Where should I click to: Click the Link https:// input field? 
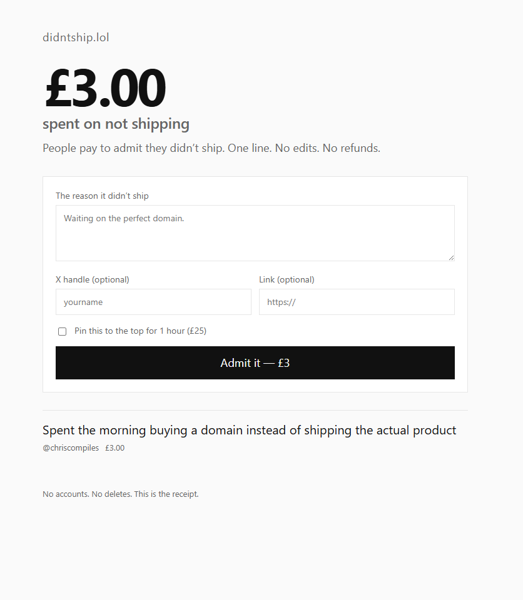[357, 302]
